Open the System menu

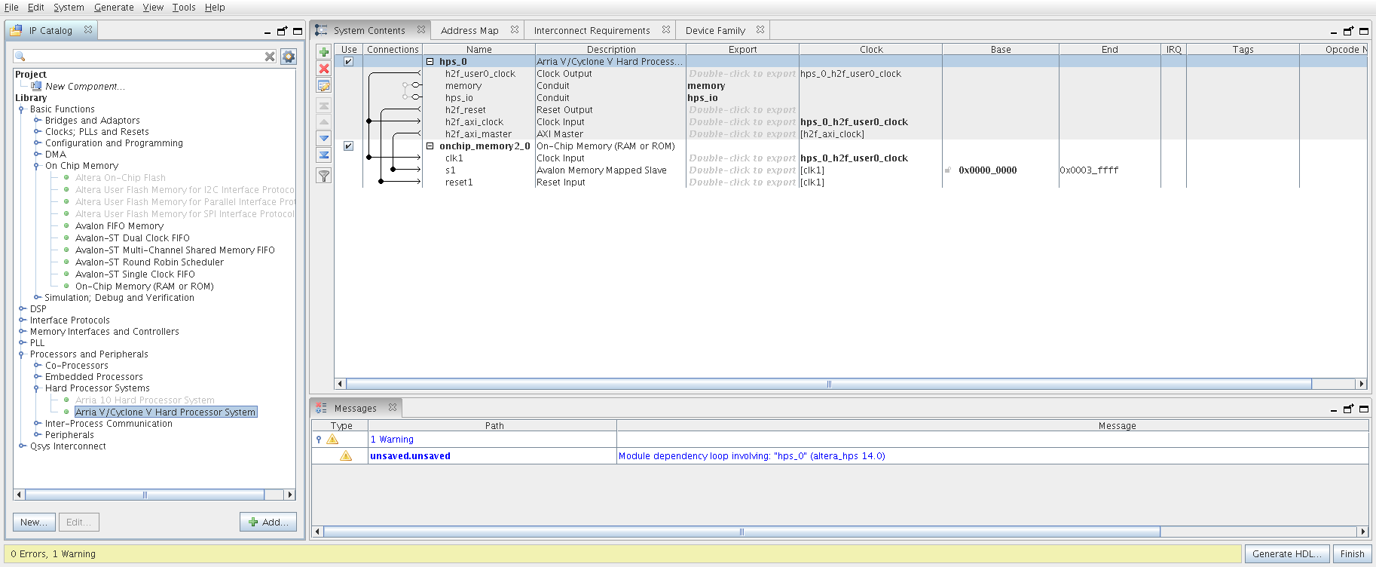click(x=69, y=8)
